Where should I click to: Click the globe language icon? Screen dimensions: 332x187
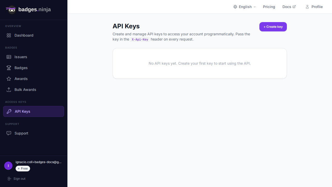point(235,7)
